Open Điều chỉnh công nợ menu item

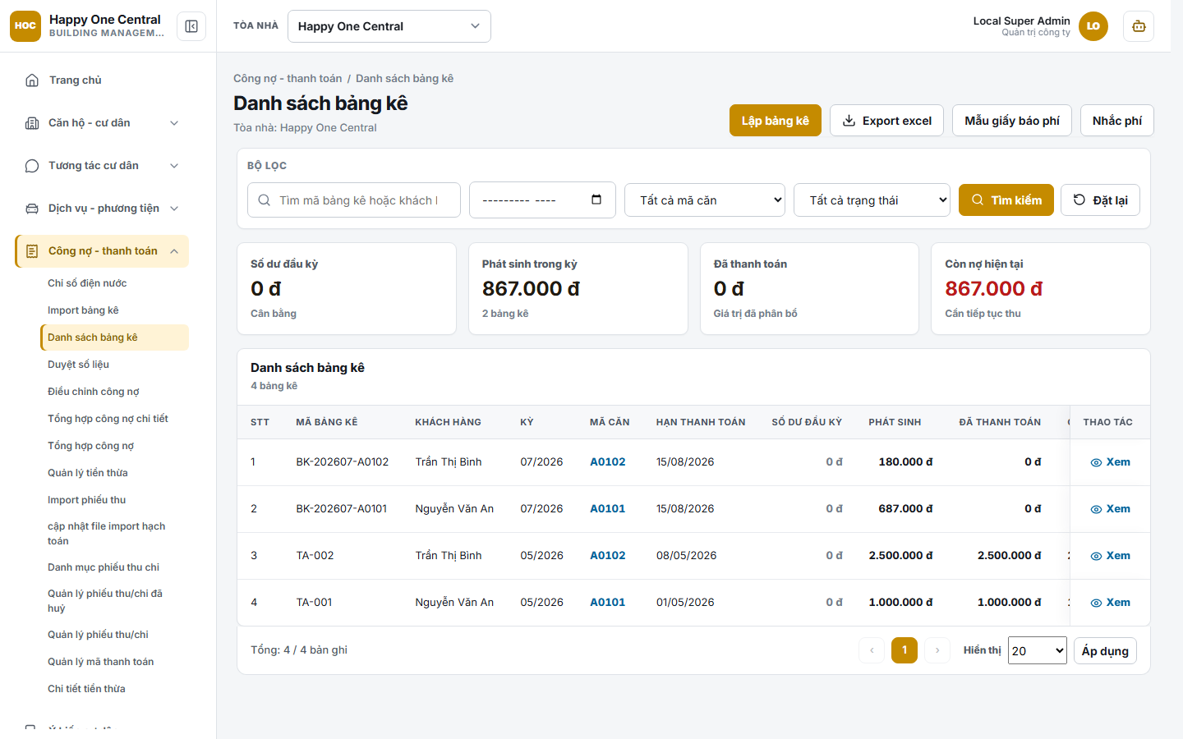coord(114,392)
